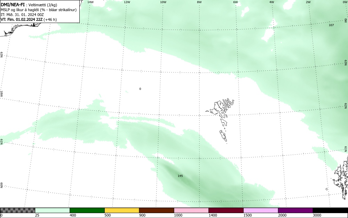Click the dark green 400–500 legend swatch
348x218 pixels.
(x=87, y=210)
